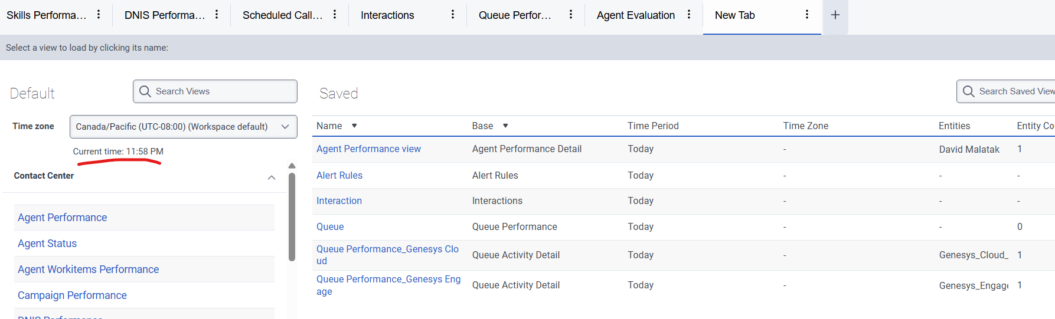
Task: Add a new tab with plus icon
Action: [x=835, y=15]
